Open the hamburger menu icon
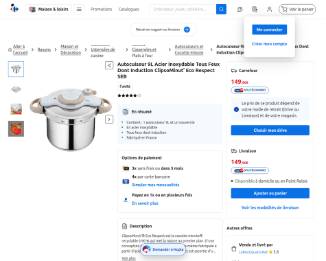Image resolution: width=326 pixels, height=261 pixels. (x=79, y=10)
